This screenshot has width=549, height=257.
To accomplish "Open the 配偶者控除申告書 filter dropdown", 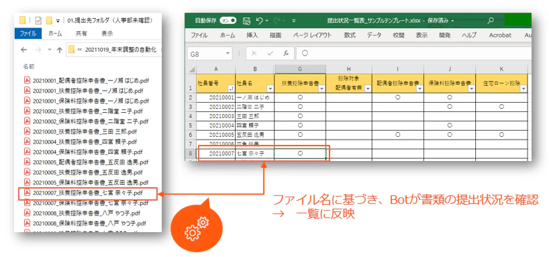I will pyautogui.click(x=419, y=89).
